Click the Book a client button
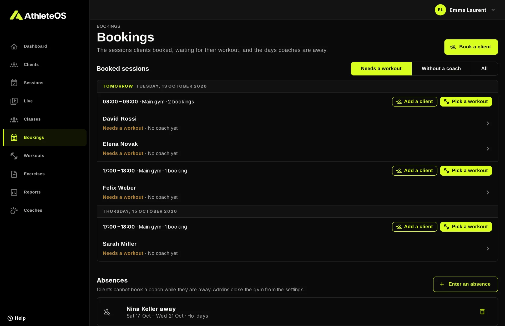Viewport: 505px width, 326px height. [471, 47]
